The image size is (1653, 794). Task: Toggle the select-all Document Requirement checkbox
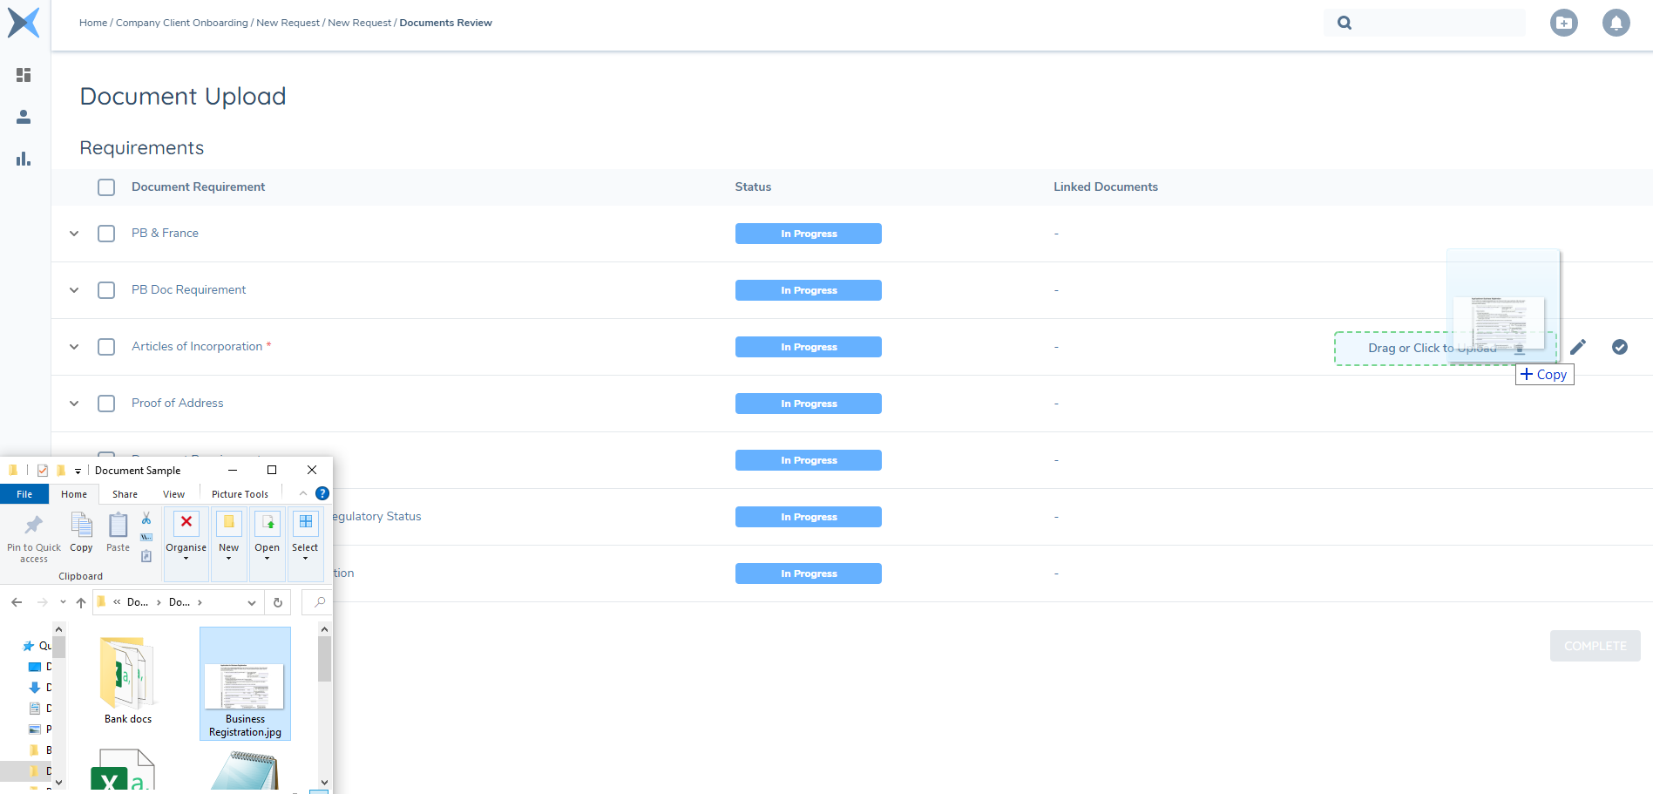click(106, 187)
